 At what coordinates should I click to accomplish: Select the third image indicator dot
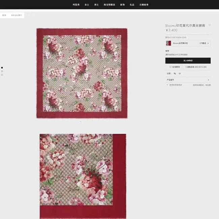click(2, 74)
